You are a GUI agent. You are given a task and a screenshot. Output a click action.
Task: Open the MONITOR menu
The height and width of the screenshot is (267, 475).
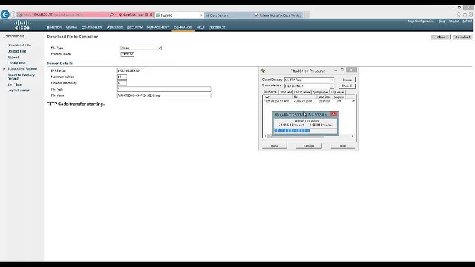pyautogui.click(x=54, y=28)
